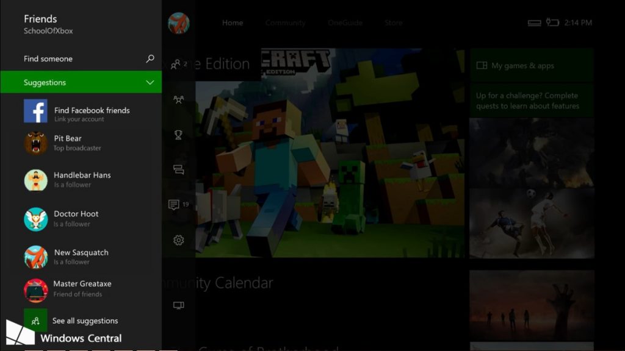Viewport: 625px width, 351px height.
Task: Click the Community Calendar heading
Action: (218, 283)
